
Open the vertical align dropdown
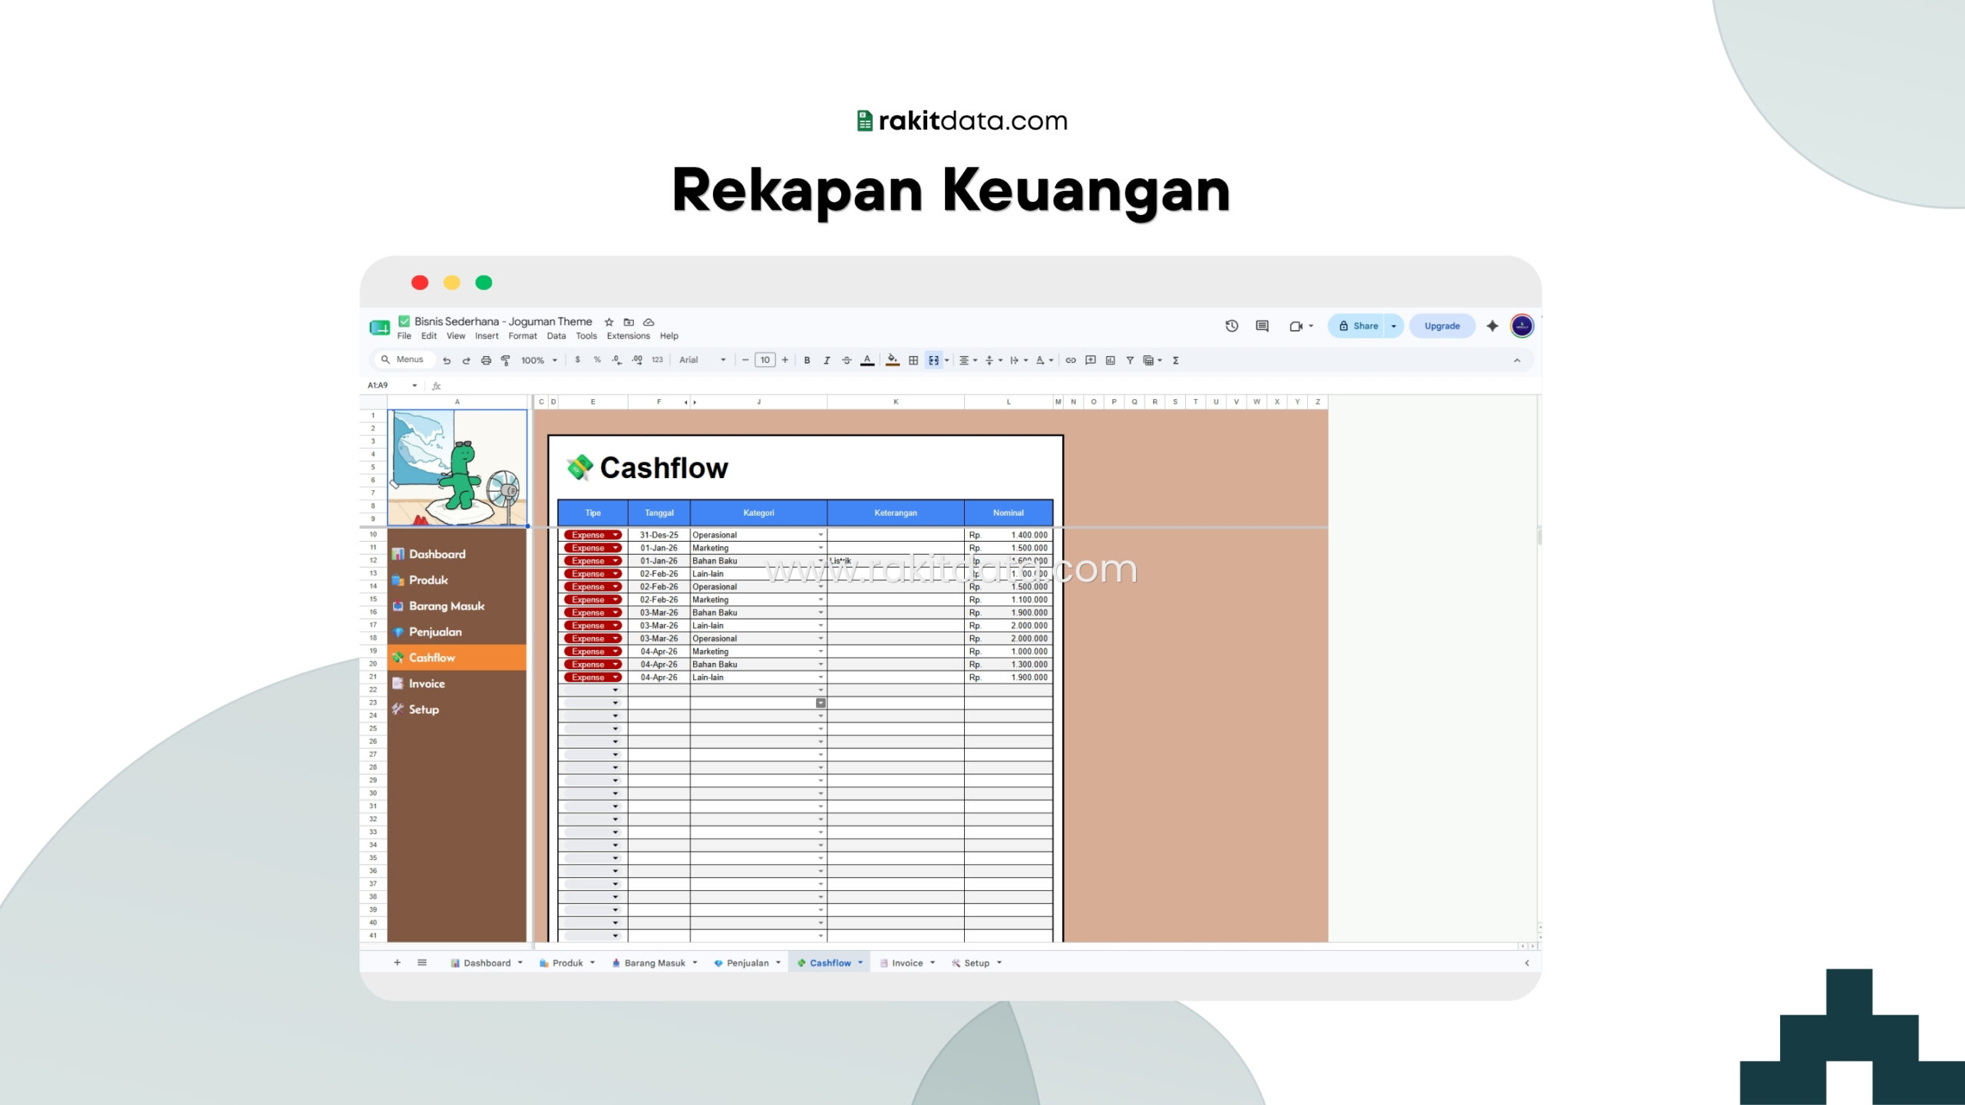coord(994,360)
